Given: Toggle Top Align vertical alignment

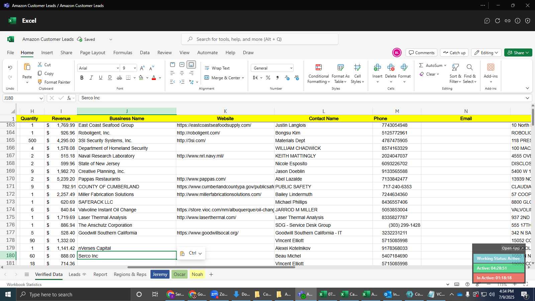Looking at the screenshot, I should click(173, 65).
